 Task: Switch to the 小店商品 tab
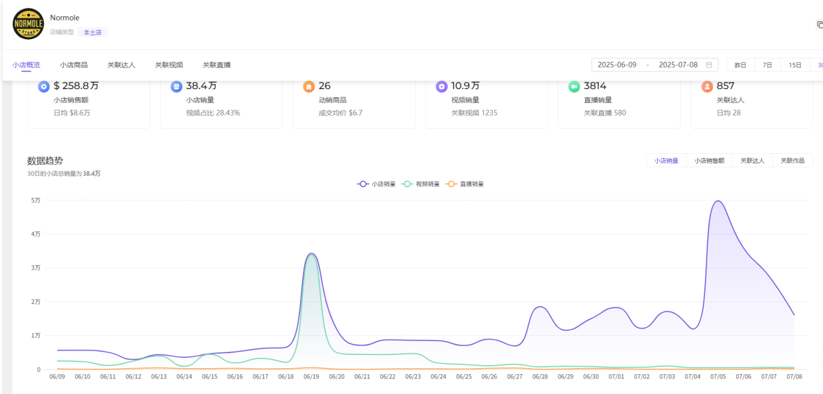[74, 65]
